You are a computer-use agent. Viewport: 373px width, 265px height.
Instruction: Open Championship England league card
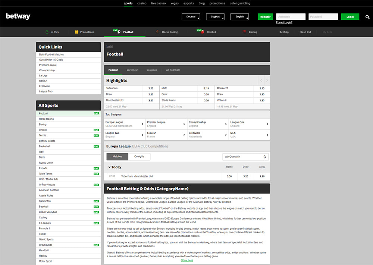208,124
